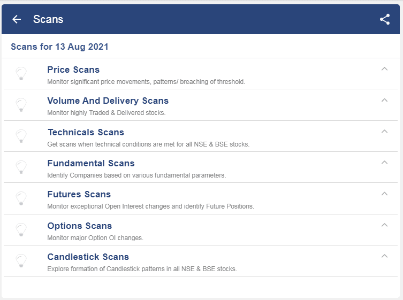Open the Futures Scans heading
Viewport: 403px width, 300px height.
[x=79, y=194]
